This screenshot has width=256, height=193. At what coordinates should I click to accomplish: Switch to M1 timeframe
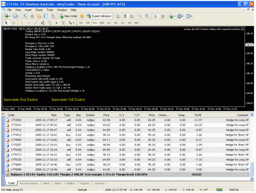(81, 23)
